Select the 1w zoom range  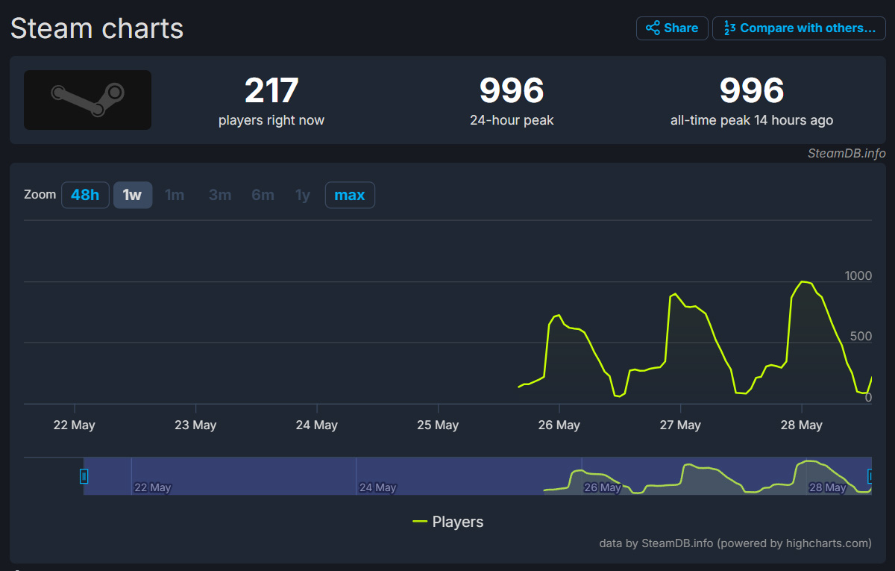tap(133, 195)
